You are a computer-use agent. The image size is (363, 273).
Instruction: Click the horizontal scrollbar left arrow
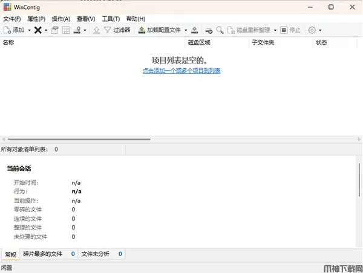pos(4,139)
